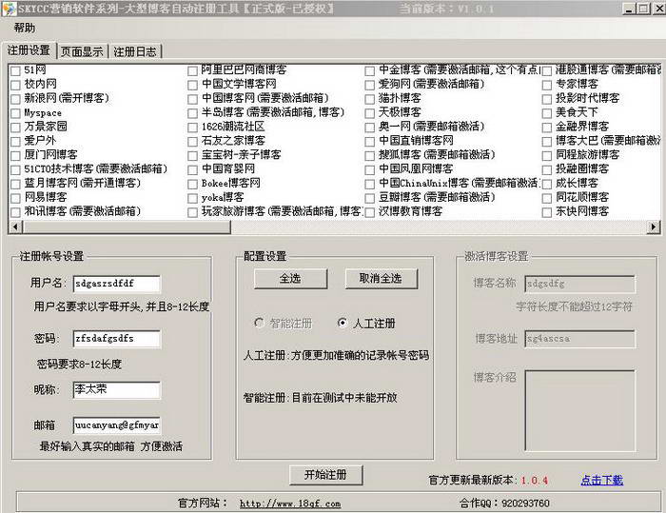Tick 石友之家博客 checkbox
Screen dimensions: 666x513
(192, 141)
